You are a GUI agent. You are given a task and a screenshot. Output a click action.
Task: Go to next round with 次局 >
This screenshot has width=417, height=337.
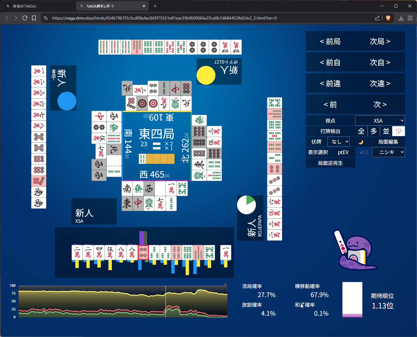[x=380, y=41]
